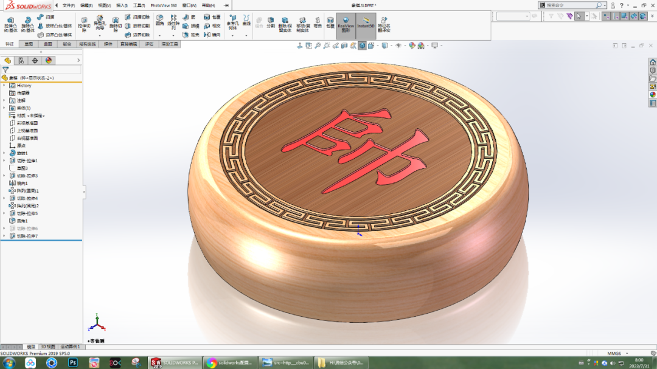The height and width of the screenshot is (369, 657).
Task: Click the SOLIDWORKS taskbar button
Action: [175, 363]
